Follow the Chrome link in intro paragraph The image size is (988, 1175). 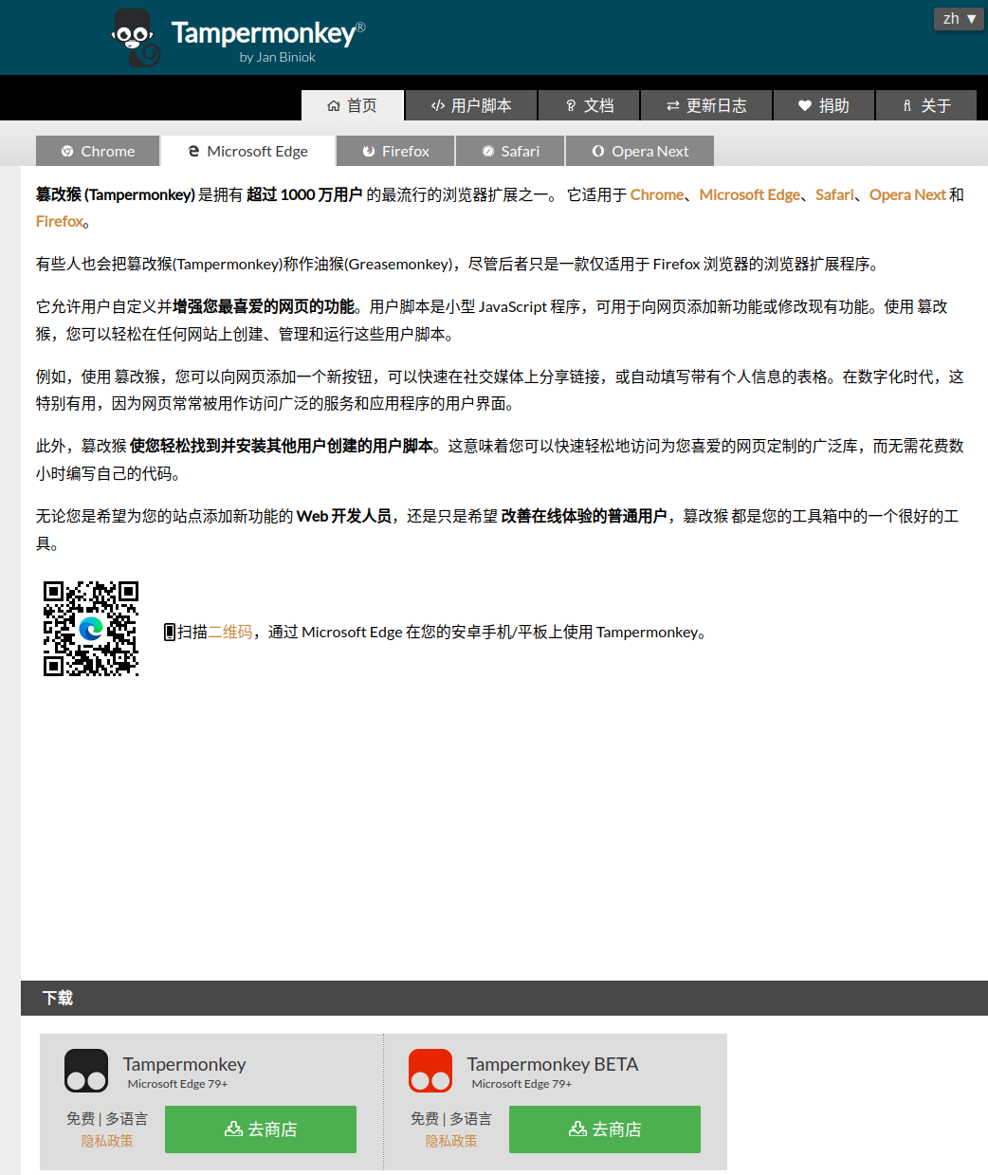[657, 194]
